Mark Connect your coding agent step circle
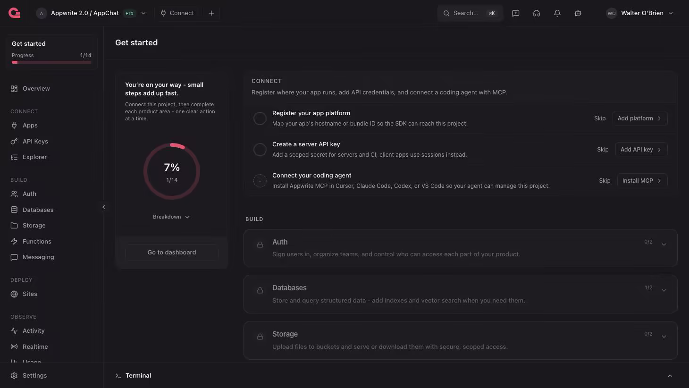 pos(260,181)
